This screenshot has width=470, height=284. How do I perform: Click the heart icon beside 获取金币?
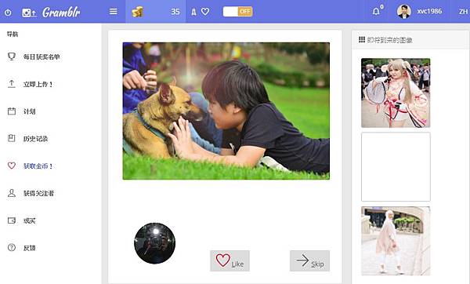(x=12, y=166)
